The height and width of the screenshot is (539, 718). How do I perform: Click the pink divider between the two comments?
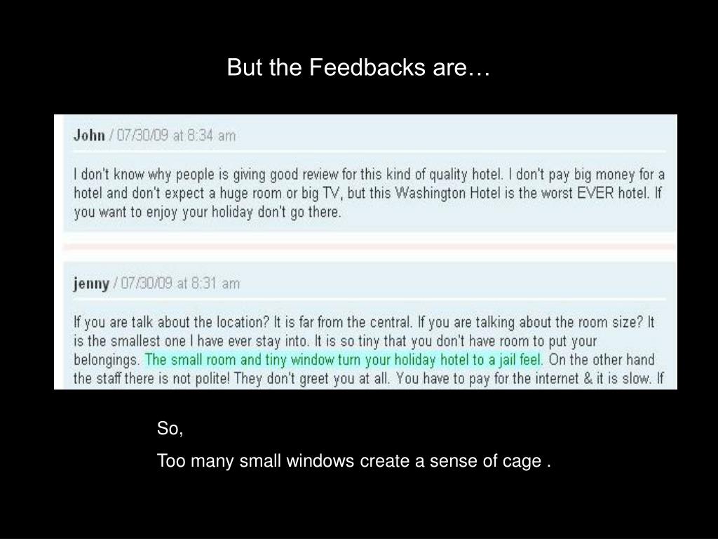pyautogui.click(x=369, y=248)
